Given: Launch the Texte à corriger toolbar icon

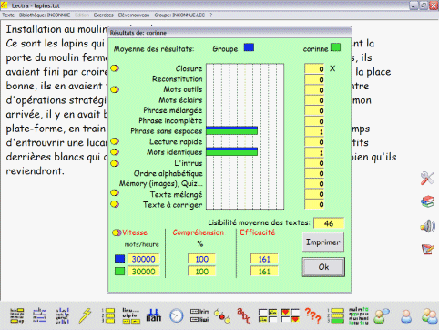Looking at the screenshot, I should (x=359, y=315).
